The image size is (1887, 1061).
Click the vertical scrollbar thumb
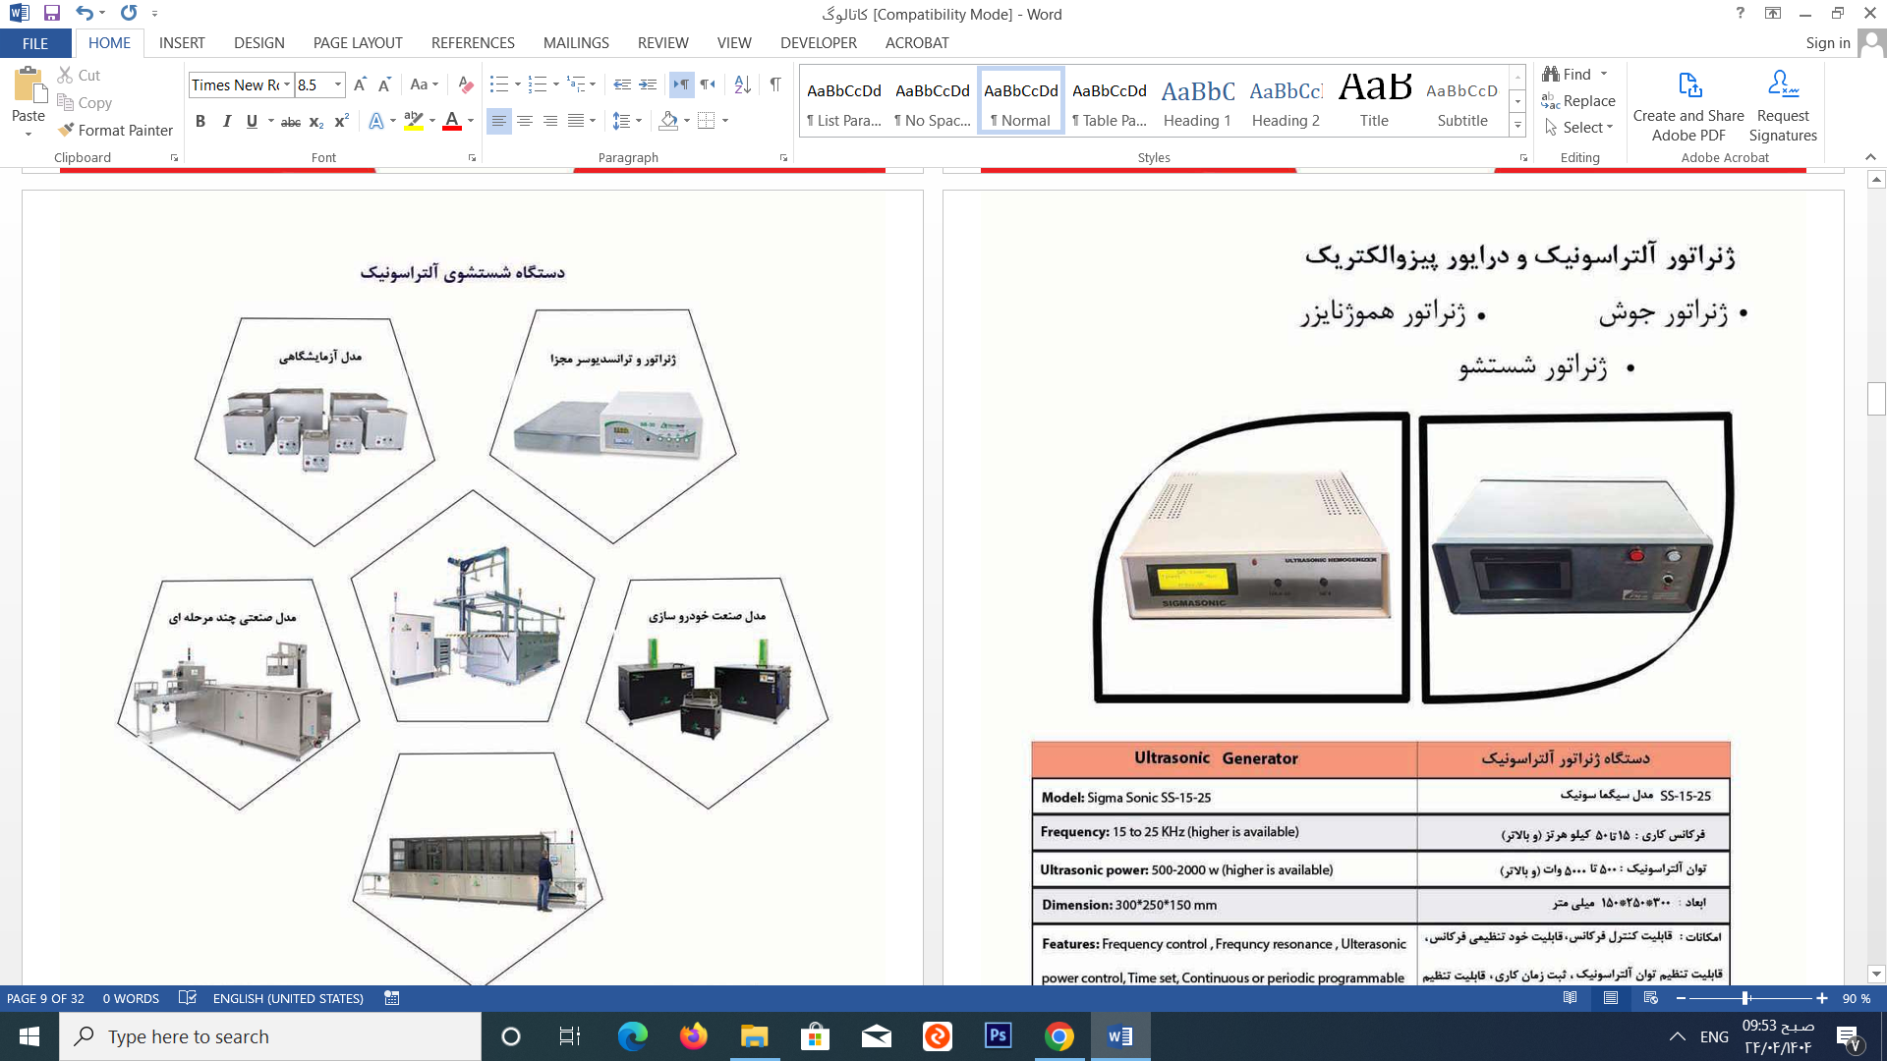click(1876, 399)
